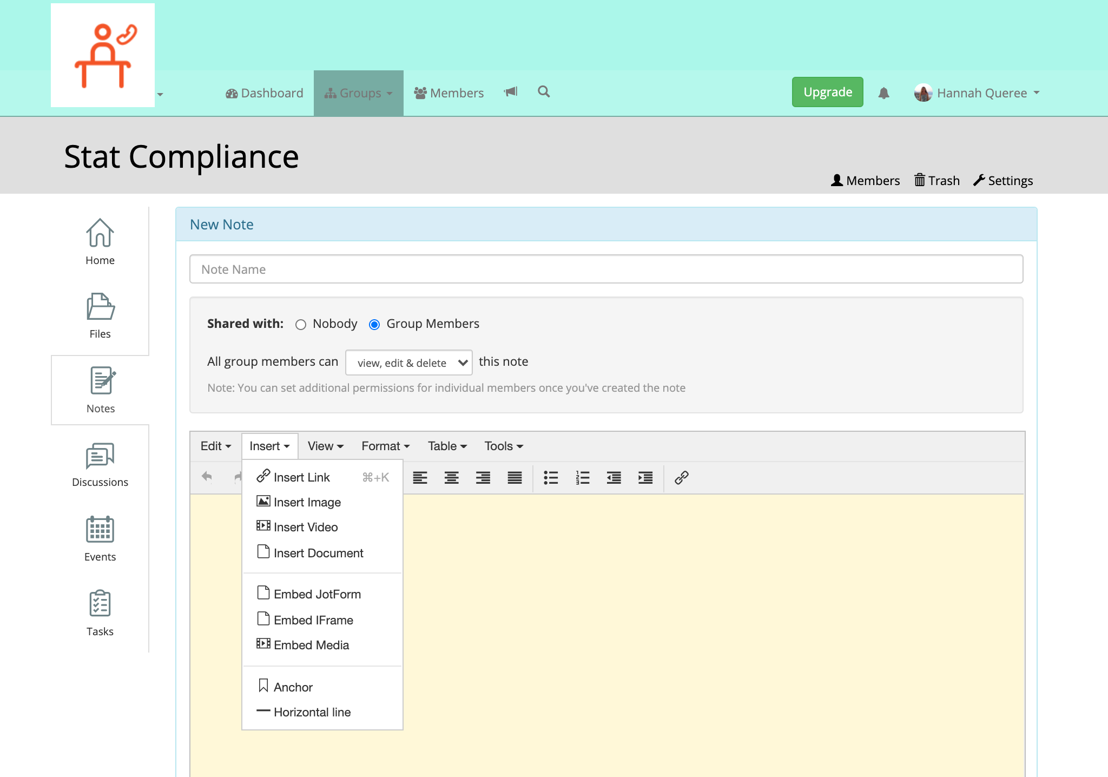Justify text in the editor
Image resolution: width=1108 pixels, height=777 pixels.
515,477
